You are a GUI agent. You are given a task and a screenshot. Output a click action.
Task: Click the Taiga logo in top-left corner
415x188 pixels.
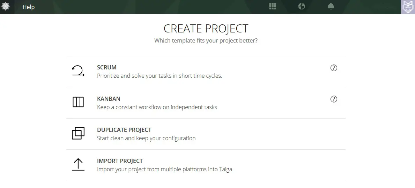[6, 7]
